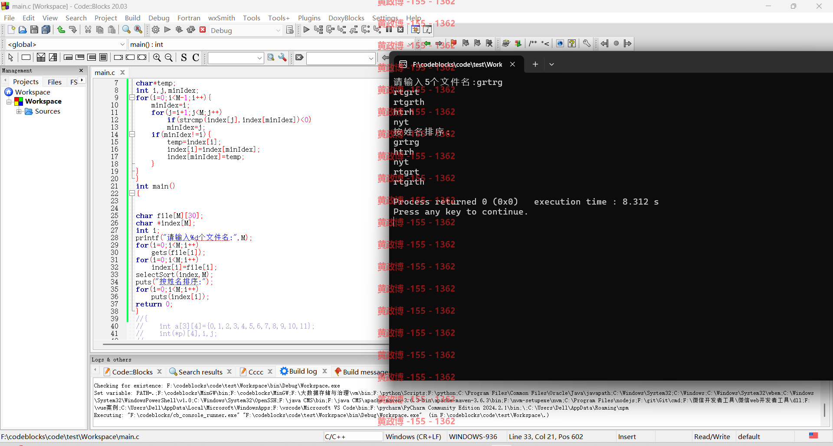Image resolution: width=833 pixels, height=446 pixels.
Task: Start debugger / continue
Action: pyautogui.click(x=306, y=30)
